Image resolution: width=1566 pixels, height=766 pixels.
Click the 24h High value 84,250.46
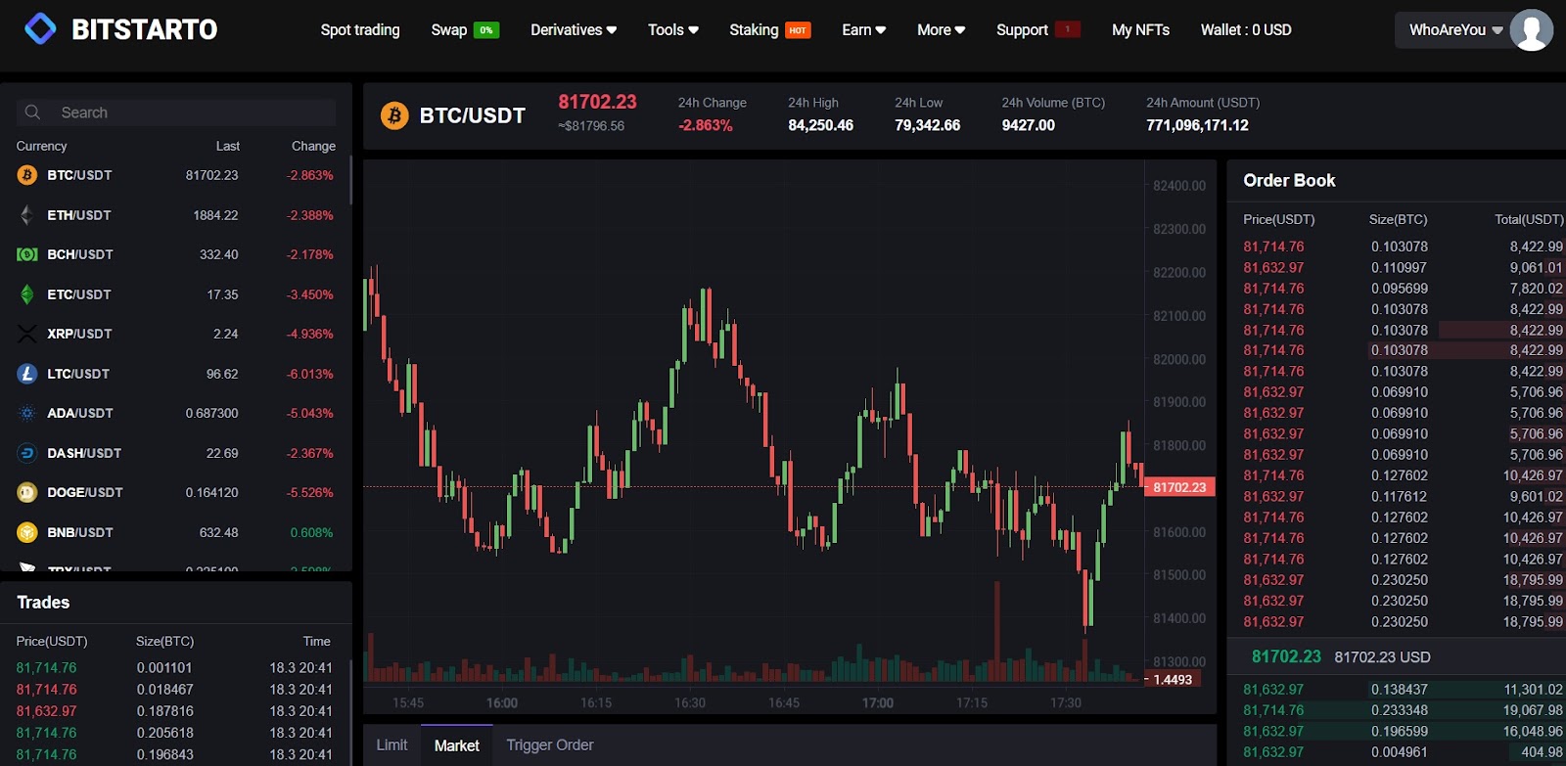[x=820, y=125]
